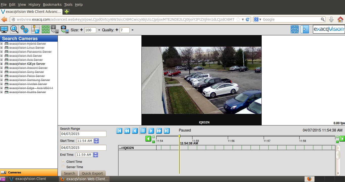
Task: Increase video size with plus sign
Action: (x=81, y=30)
